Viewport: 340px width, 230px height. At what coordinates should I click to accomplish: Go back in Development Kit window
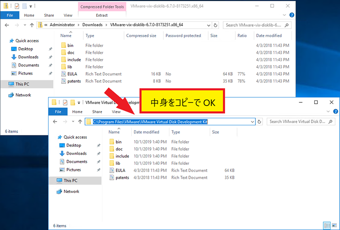click(x=55, y=122)
